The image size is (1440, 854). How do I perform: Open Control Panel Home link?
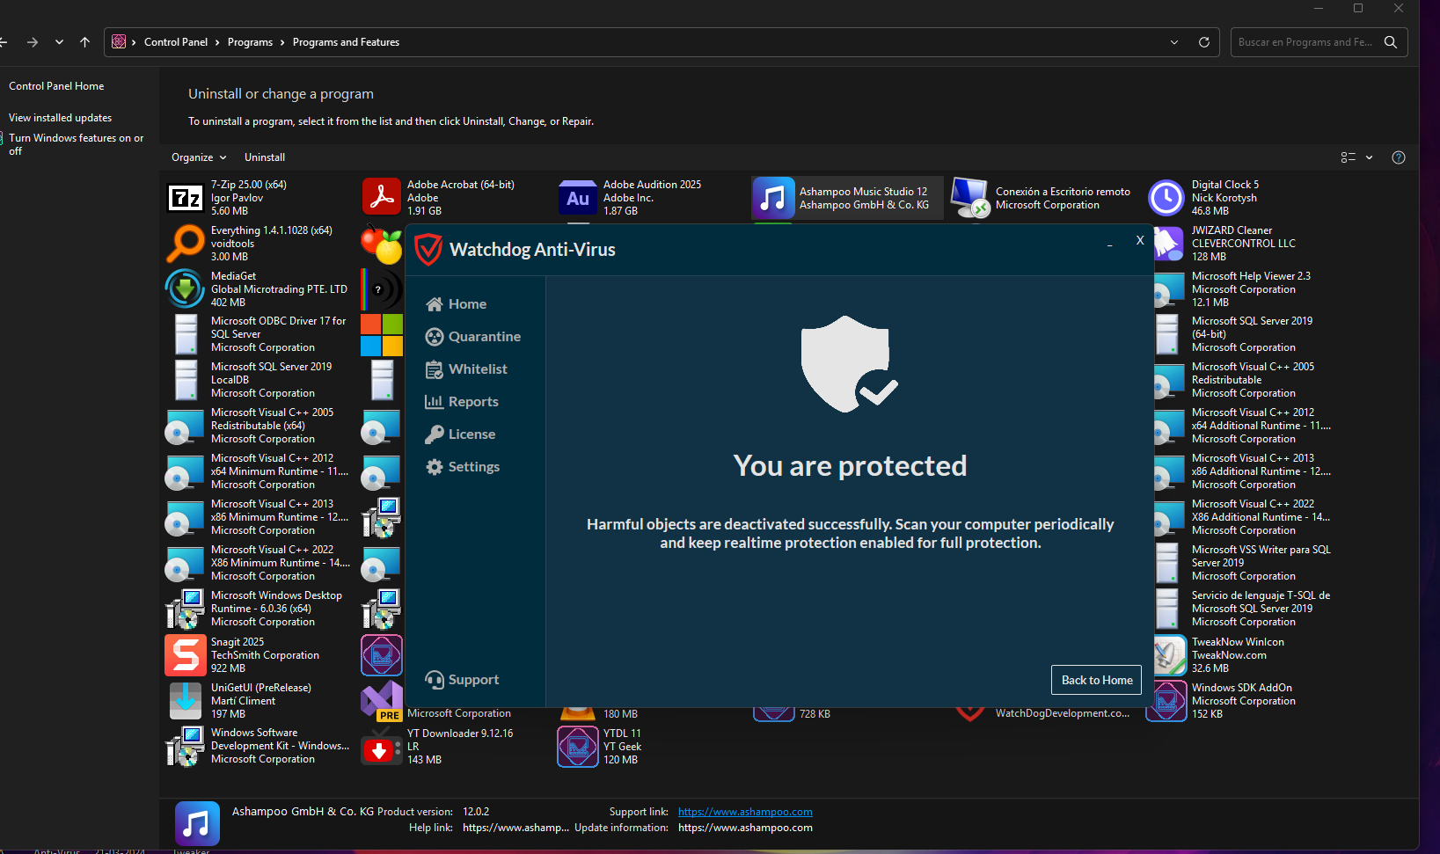click(56, 86)
